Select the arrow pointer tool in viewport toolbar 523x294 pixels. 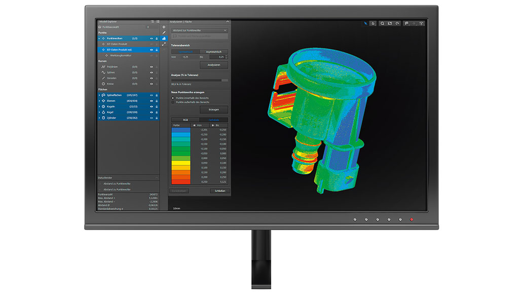(x=366, y=23)
